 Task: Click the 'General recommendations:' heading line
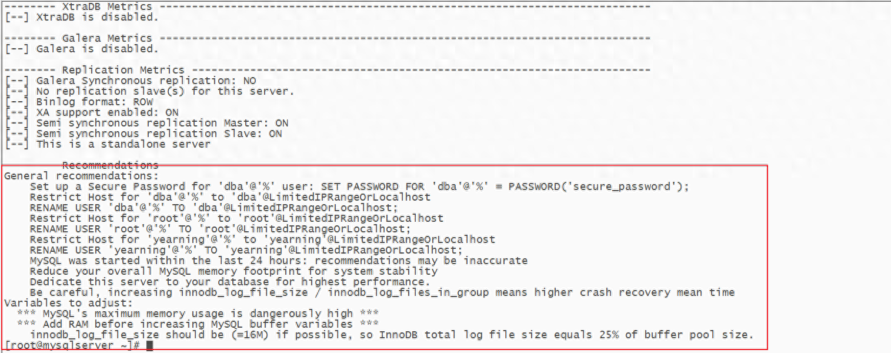(81, 176)
